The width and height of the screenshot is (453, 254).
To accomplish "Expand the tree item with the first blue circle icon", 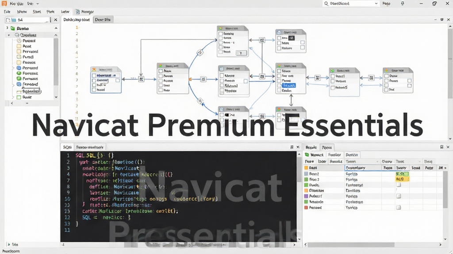I will (x=13, y=68).
